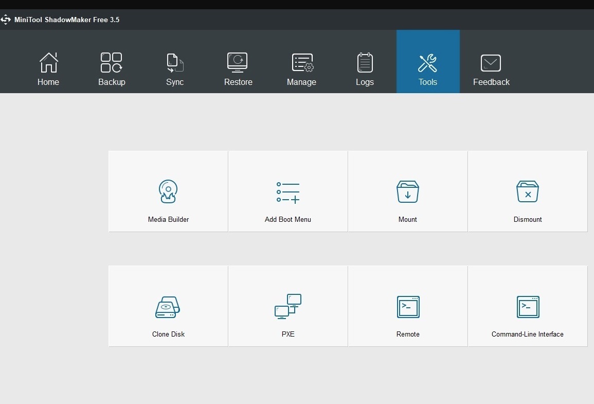The width and height of the screenshot is (594, 404).
Task: Select the Mount folder icon
Action: [x=408, y=191]
